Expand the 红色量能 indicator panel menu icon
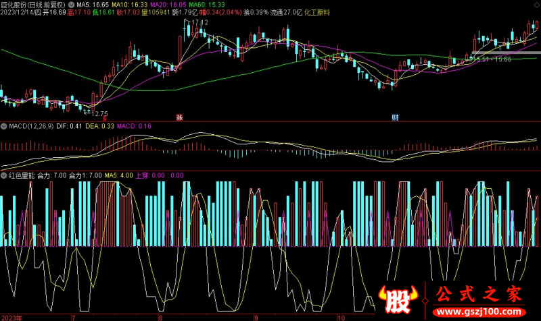This screenshot has height=321, width=541. [x=4, y=175]
